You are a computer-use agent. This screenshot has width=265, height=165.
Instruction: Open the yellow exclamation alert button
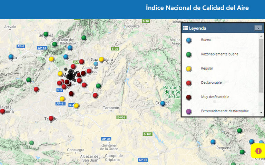pos(258,151)
